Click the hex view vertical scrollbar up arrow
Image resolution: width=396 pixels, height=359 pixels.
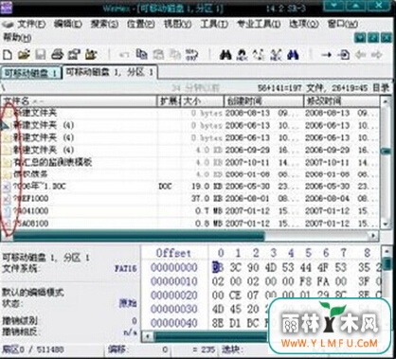click(387, 252)
